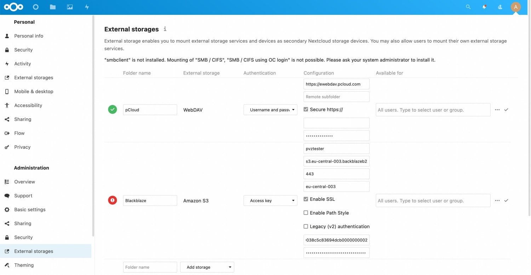Open the search magnifier icon
The image size is (531, 275).
[468, 7]
